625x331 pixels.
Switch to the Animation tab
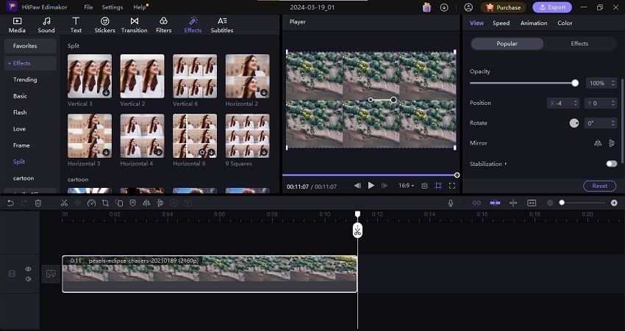tap(533, 23)
